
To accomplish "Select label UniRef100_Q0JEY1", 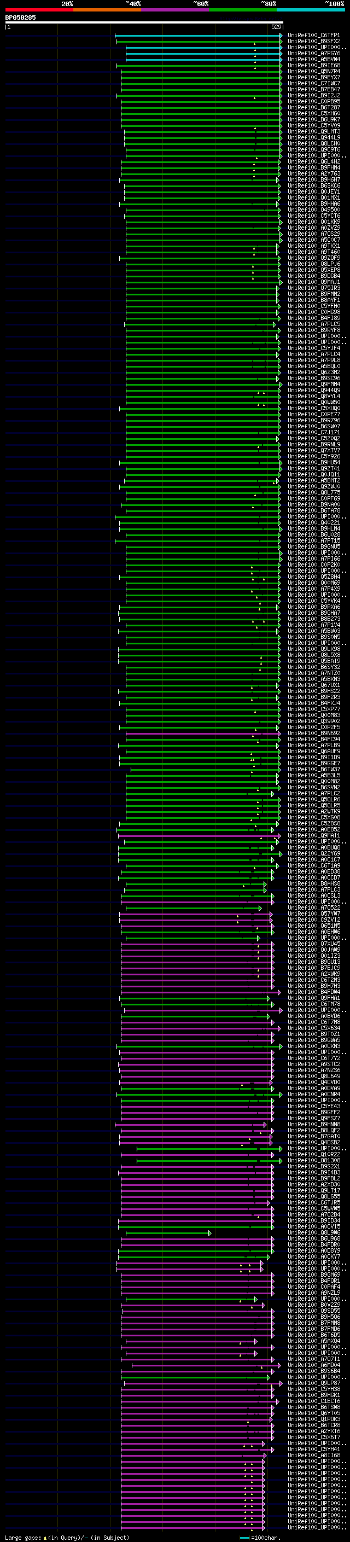I will [313, 191].
